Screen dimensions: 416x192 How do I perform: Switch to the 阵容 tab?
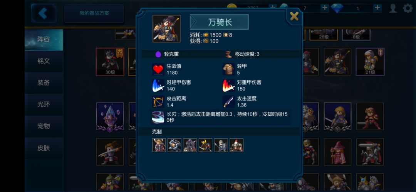point(44,40)
